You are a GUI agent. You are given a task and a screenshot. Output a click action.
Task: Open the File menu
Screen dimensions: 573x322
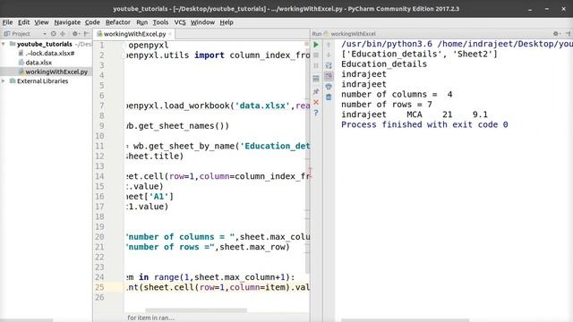pyautogui.click(x=7, y=22)
